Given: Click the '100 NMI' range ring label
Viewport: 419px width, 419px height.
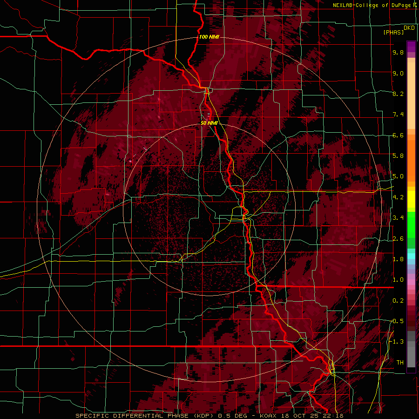Looking at the screenshot, I should tap(209, 37).
